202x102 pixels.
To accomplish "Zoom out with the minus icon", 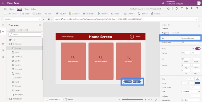I will point(119,99).
